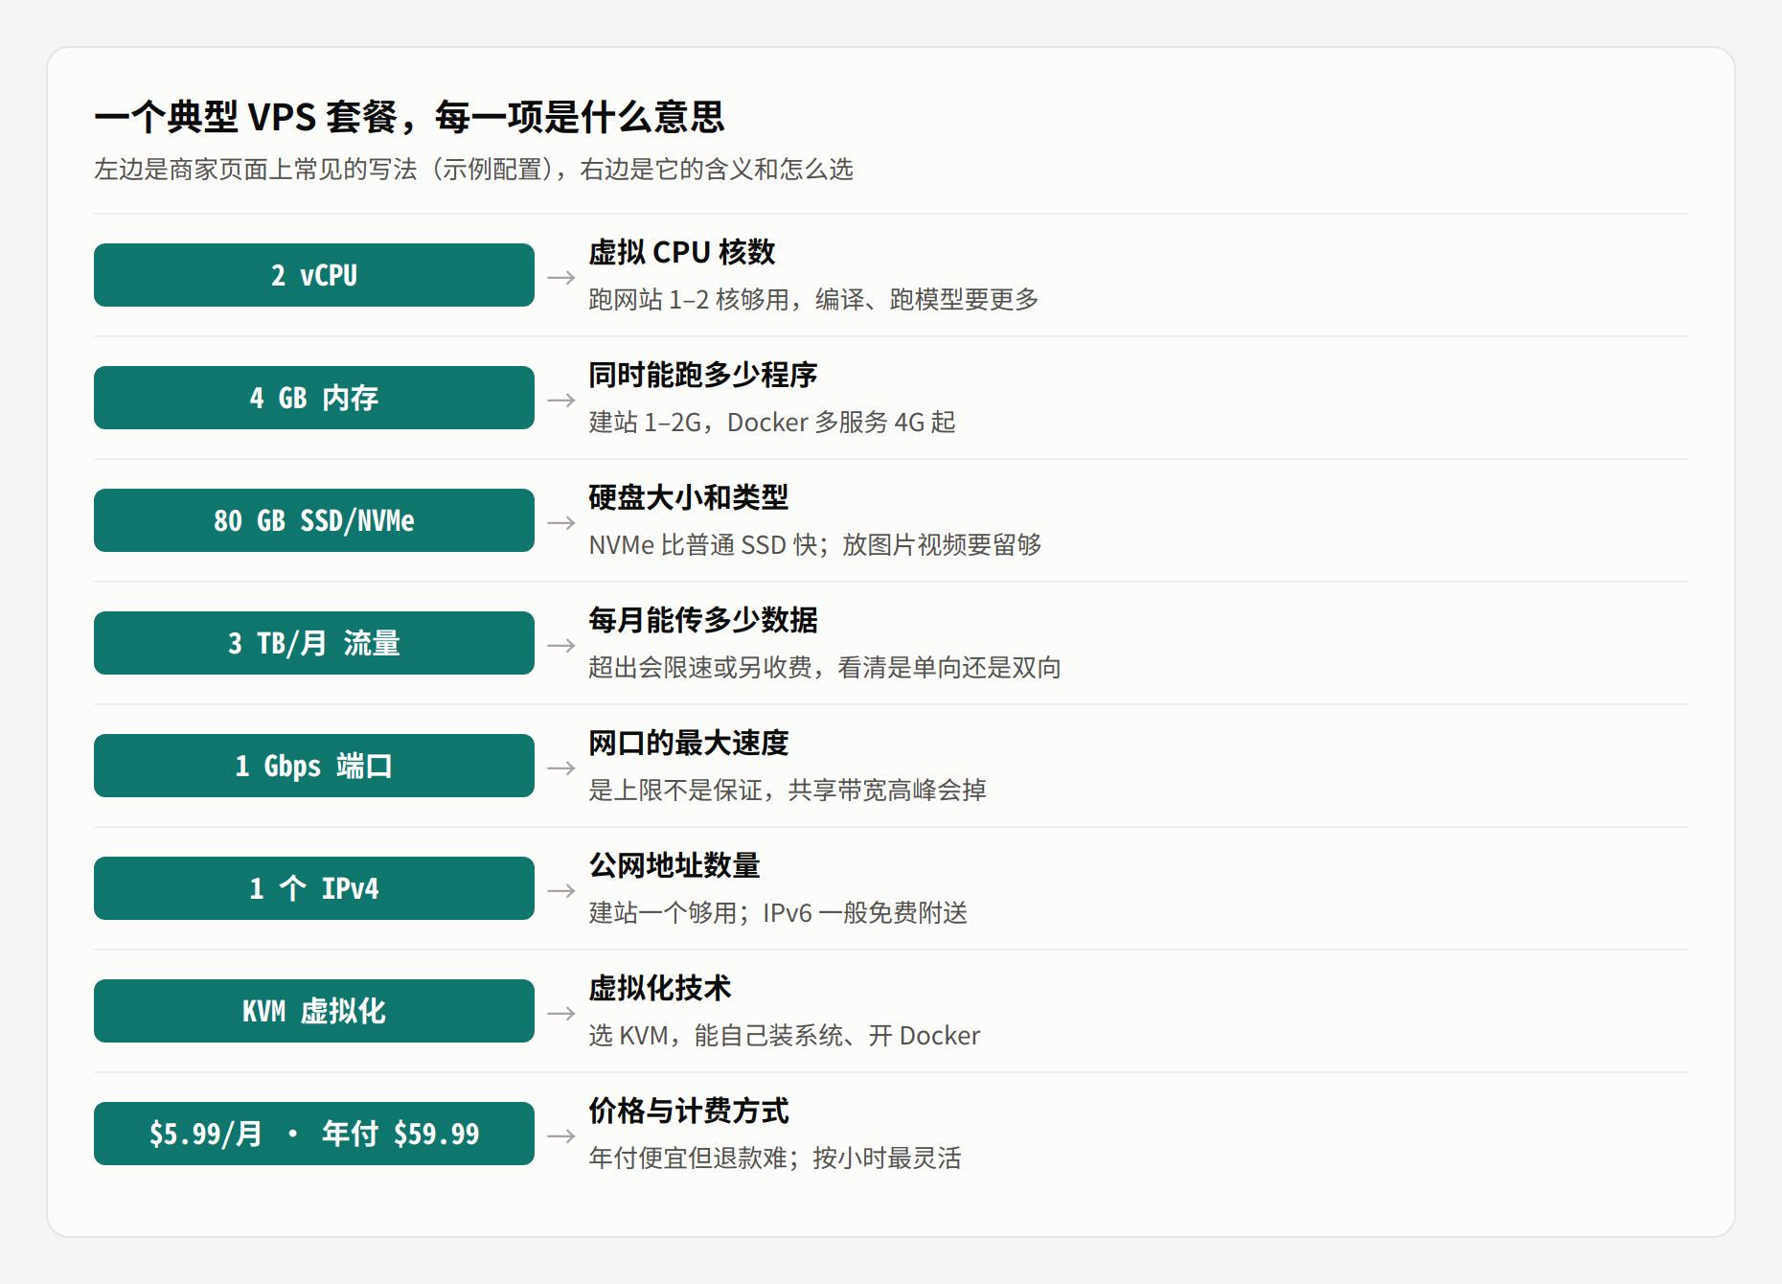1782x1284 pixels.
Task: Click the heading "虚拟 CPU 核数"
Action: pyautogui.click(x=681, y=252)
